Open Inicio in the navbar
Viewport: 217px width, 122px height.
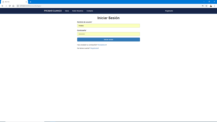(67, 11)
